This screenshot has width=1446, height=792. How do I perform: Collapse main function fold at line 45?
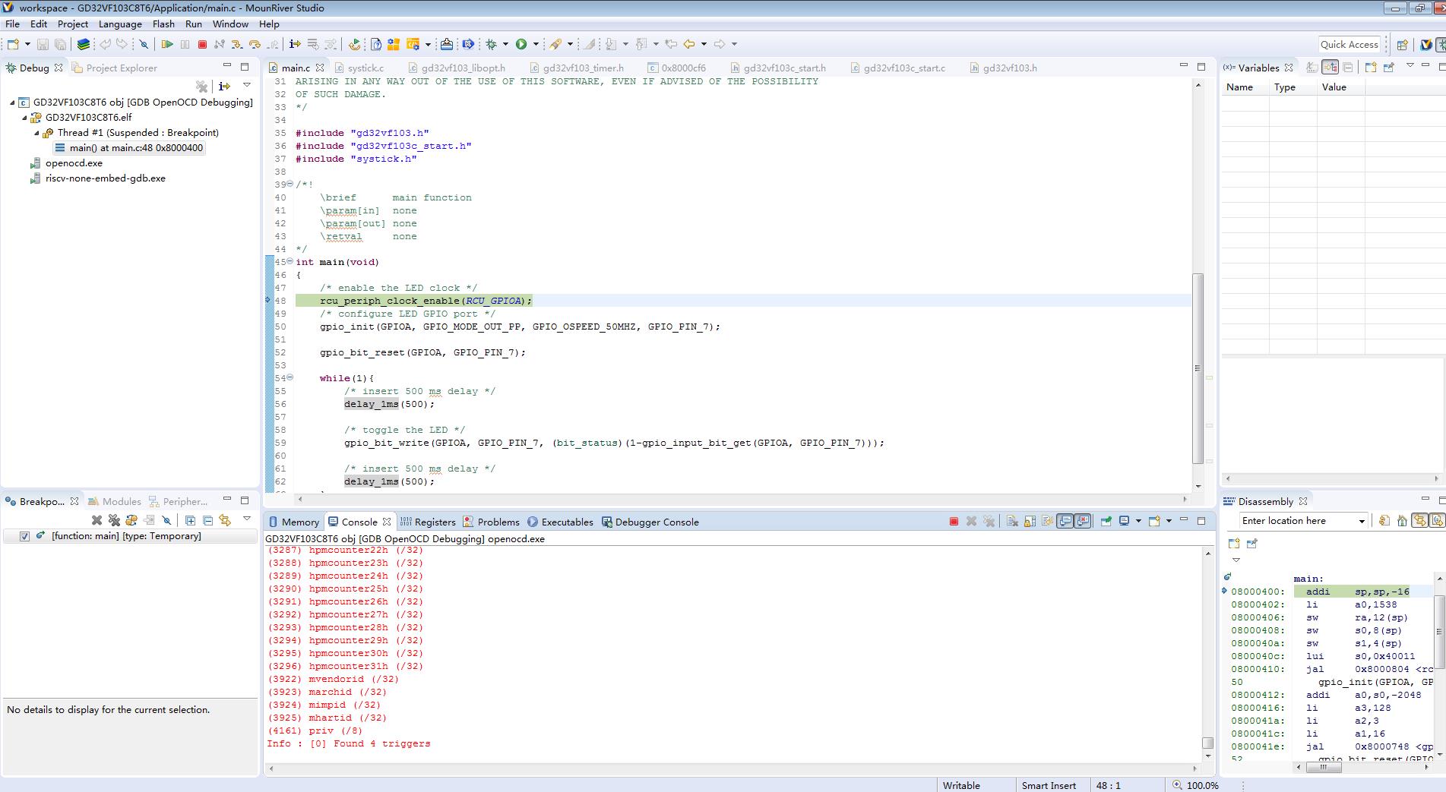point(290,262)
